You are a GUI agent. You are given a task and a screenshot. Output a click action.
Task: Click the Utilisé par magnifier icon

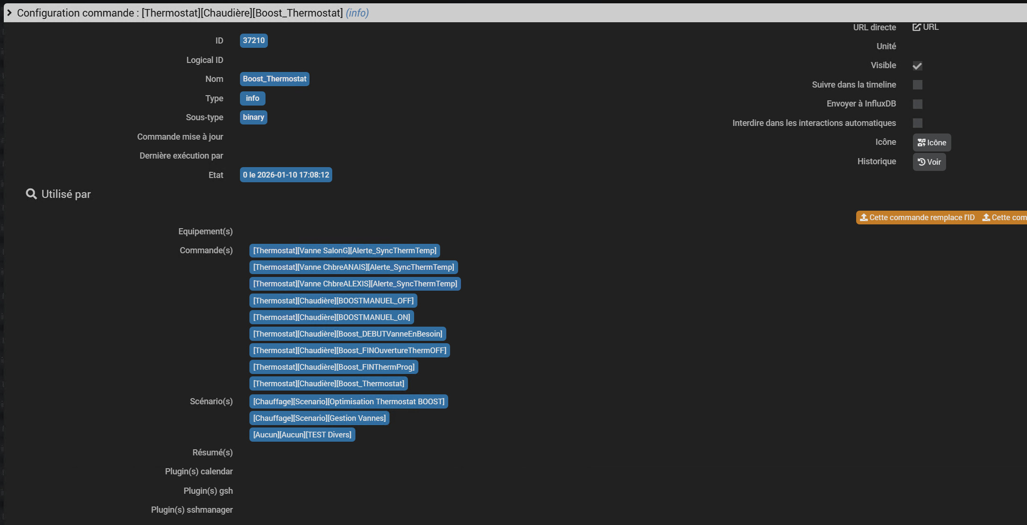point(31,194)
